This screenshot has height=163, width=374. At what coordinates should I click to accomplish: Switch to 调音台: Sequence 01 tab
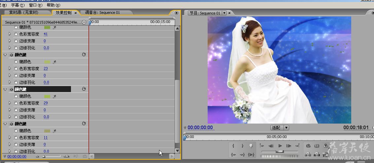click(103, 12)
